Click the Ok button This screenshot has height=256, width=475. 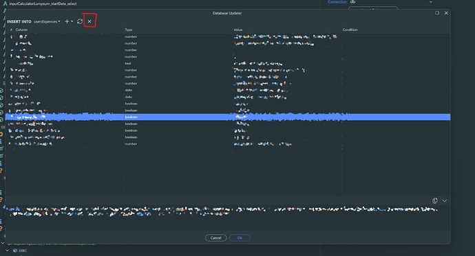240,238
